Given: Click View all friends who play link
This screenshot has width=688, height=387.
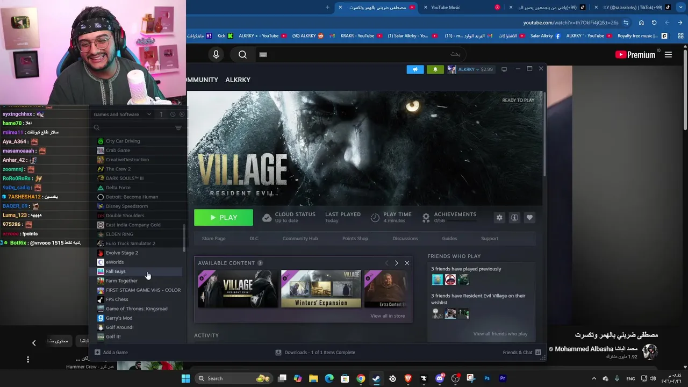Looking at the screenshot, I should pos(500,334).
